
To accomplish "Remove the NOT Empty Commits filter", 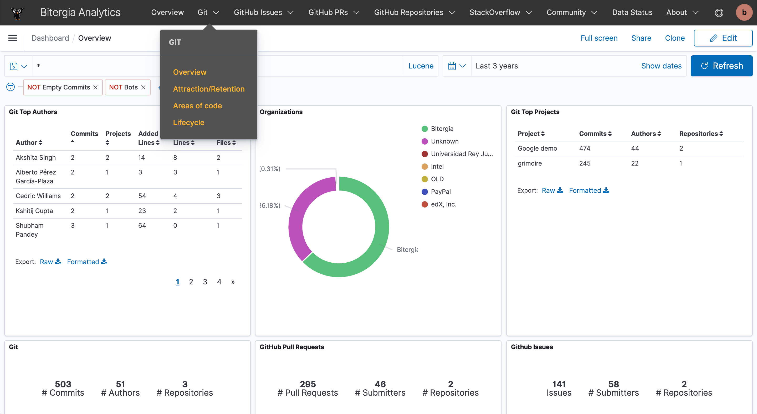I will click(95, 87).
